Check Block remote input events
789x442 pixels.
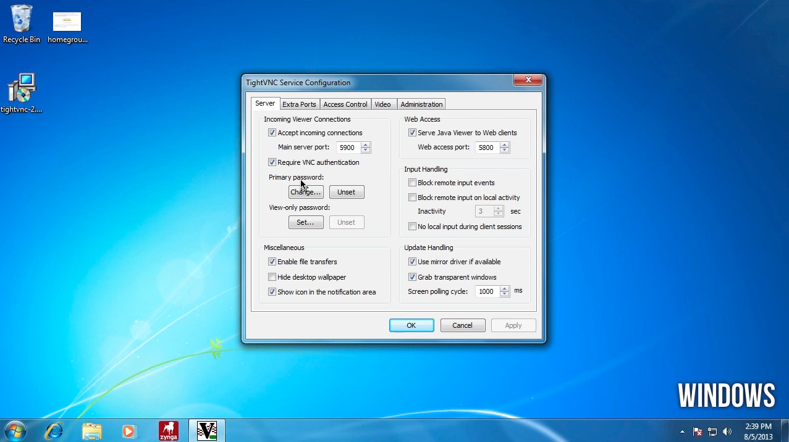tap(412, 182)
